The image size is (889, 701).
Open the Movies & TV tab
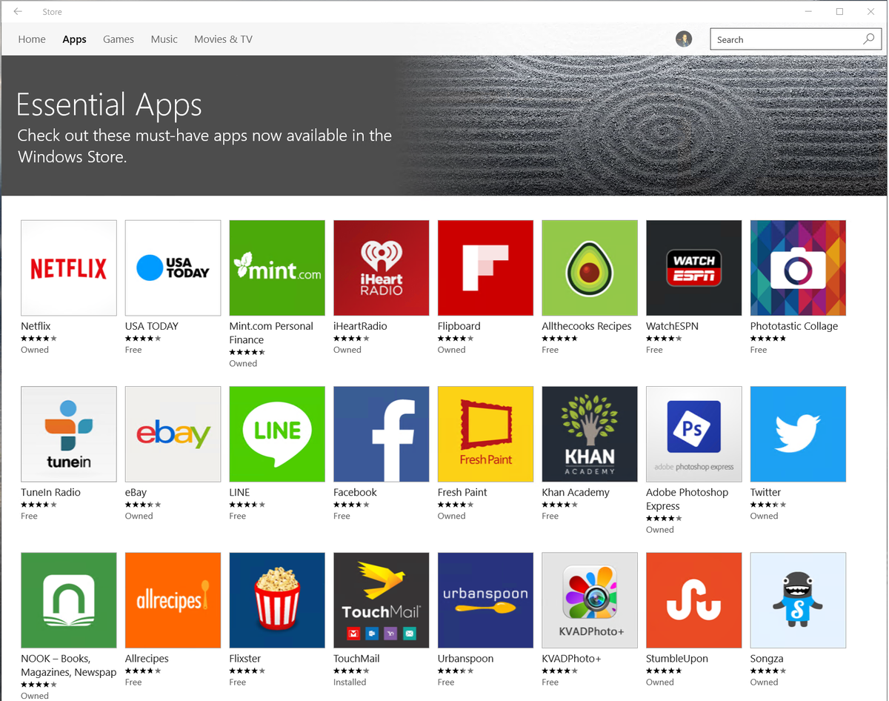point(223,39)
